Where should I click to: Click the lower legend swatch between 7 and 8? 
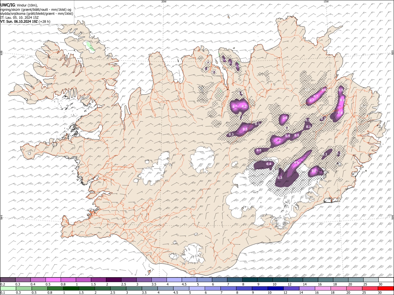[228, 289]
